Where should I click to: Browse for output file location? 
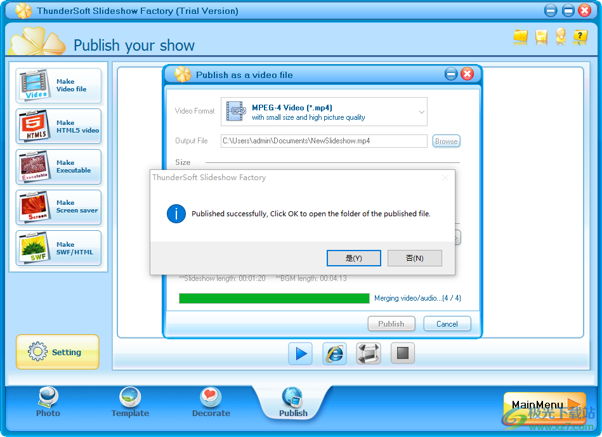coord(446,141)
